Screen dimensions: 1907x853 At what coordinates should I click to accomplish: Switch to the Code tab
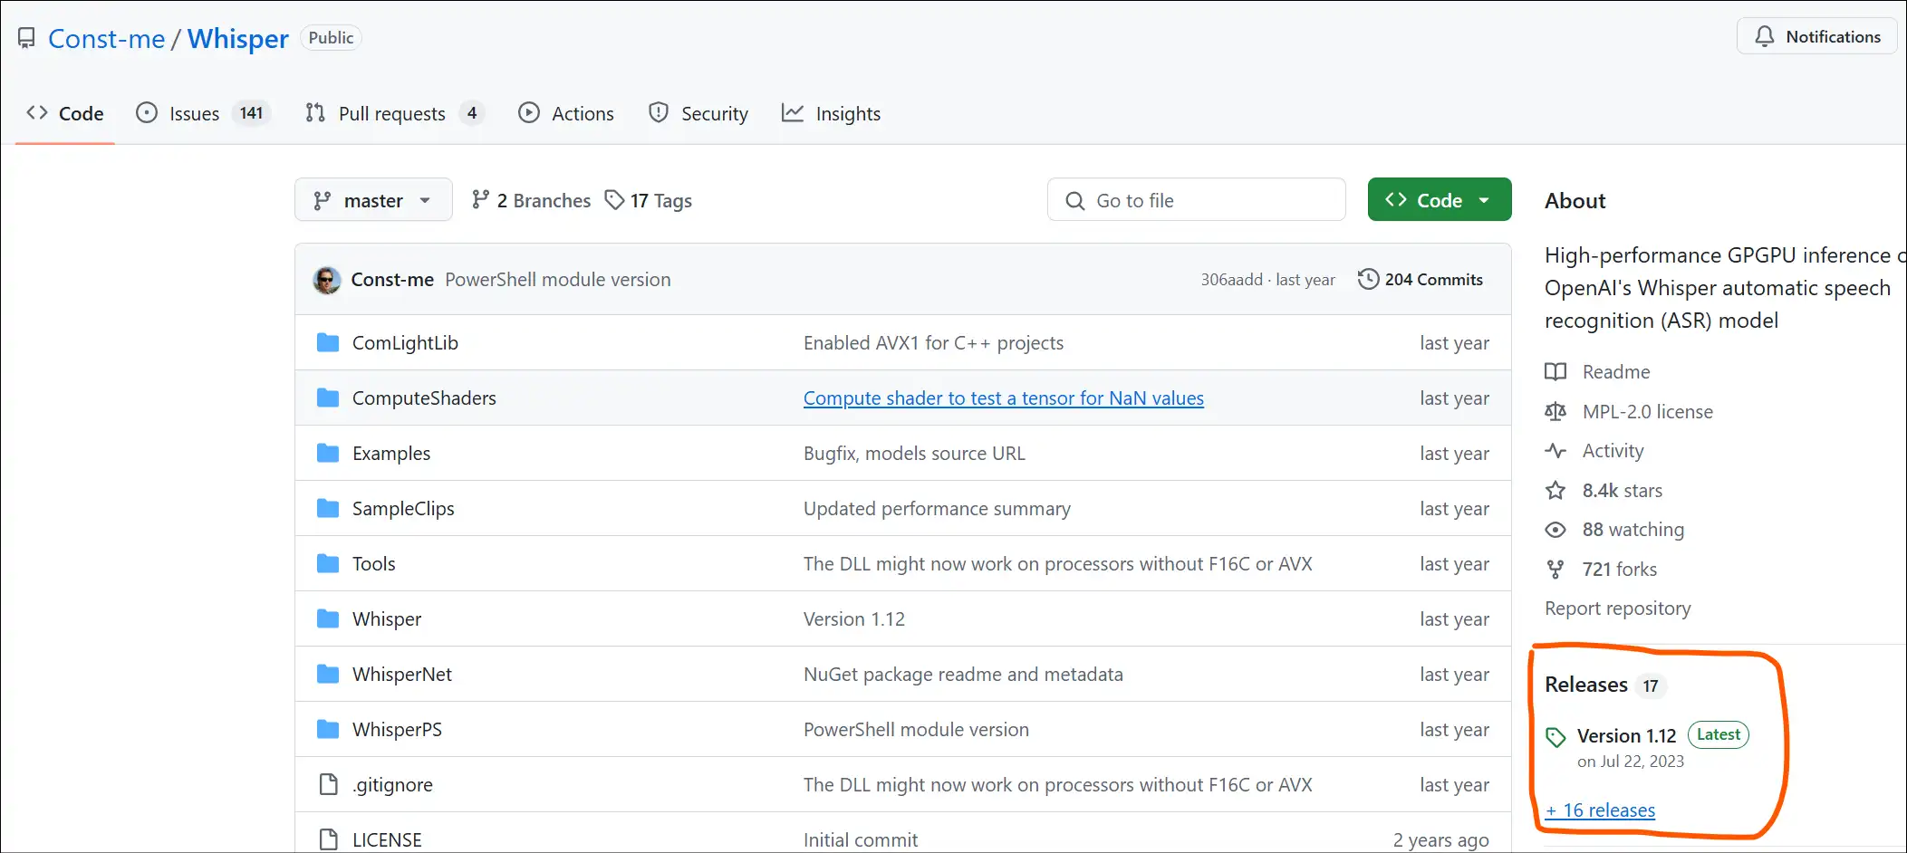pyautogui.click(x=65, y=113)
